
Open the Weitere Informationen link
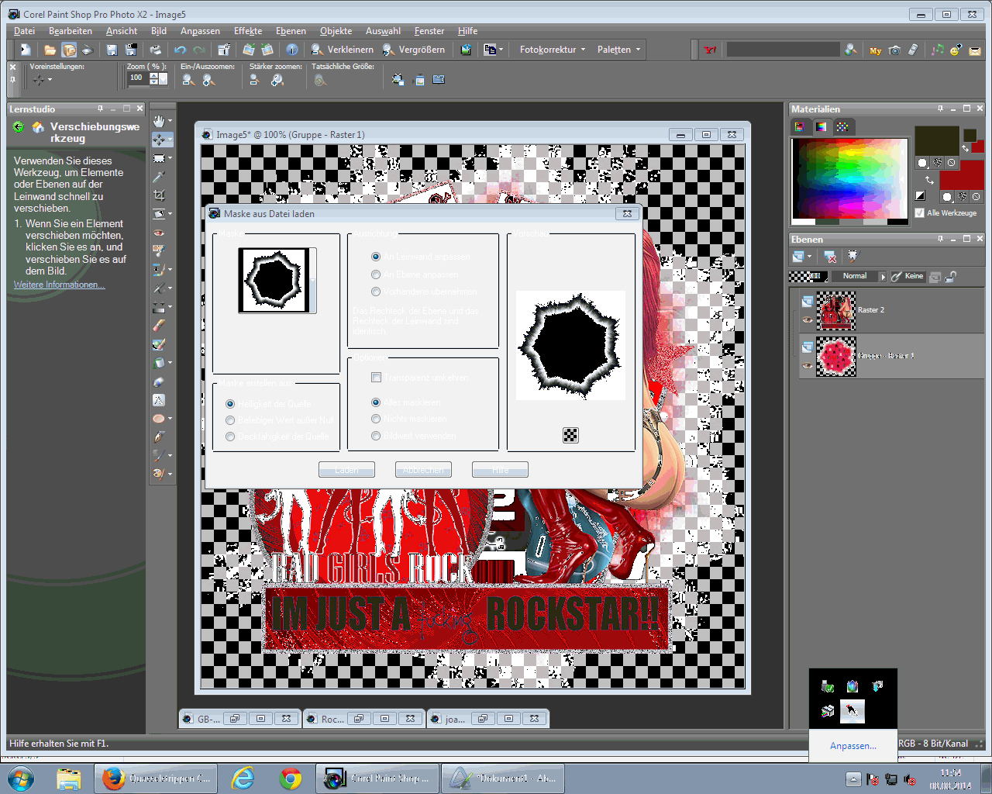(59, 285)
